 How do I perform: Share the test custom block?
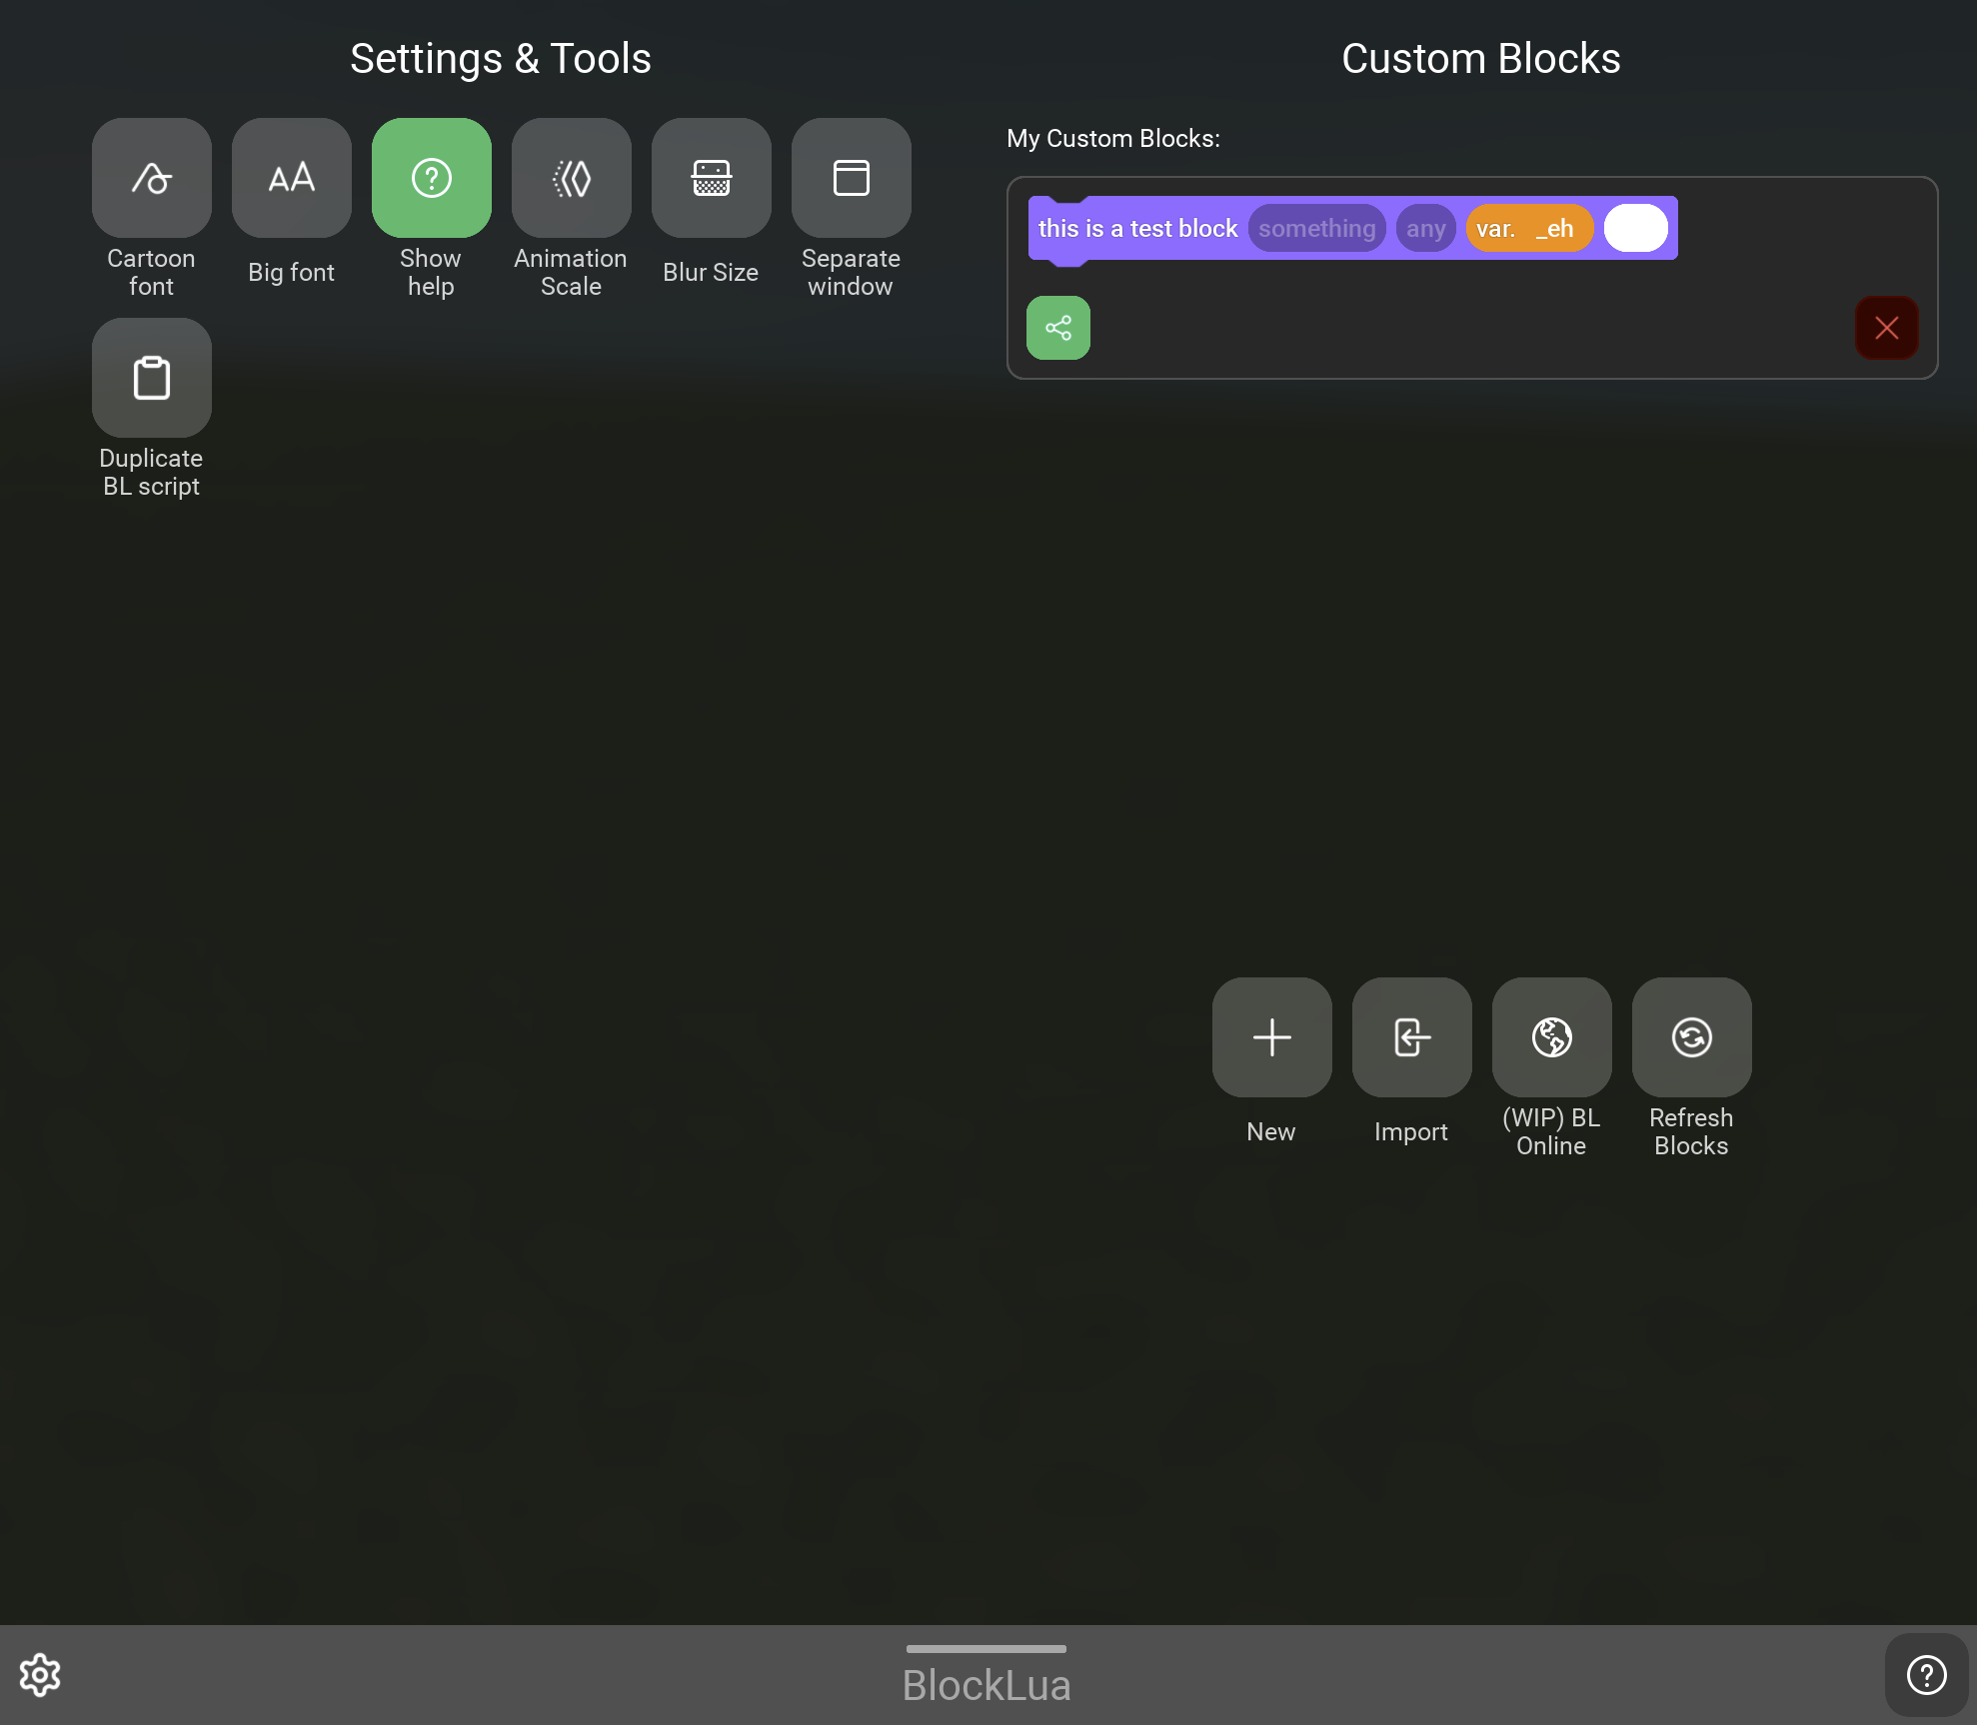click(1057, 327)
